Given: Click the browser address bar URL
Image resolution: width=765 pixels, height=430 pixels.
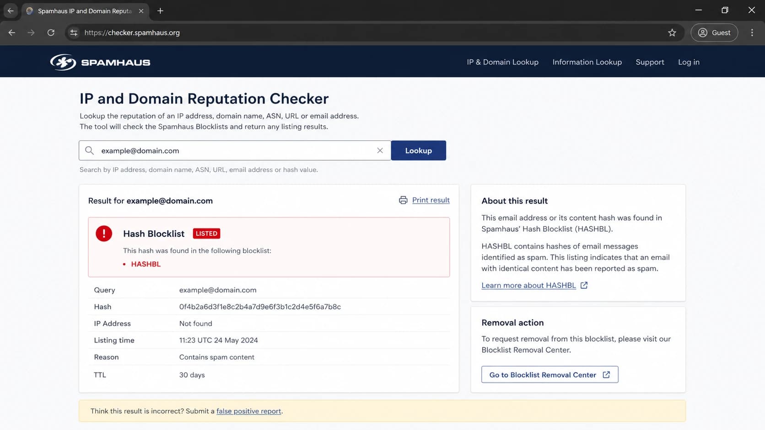Looking at the screenshot, I should pos(132,32).
